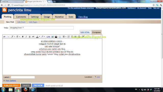Click the text background highlight icon

(x=42, y=37)
